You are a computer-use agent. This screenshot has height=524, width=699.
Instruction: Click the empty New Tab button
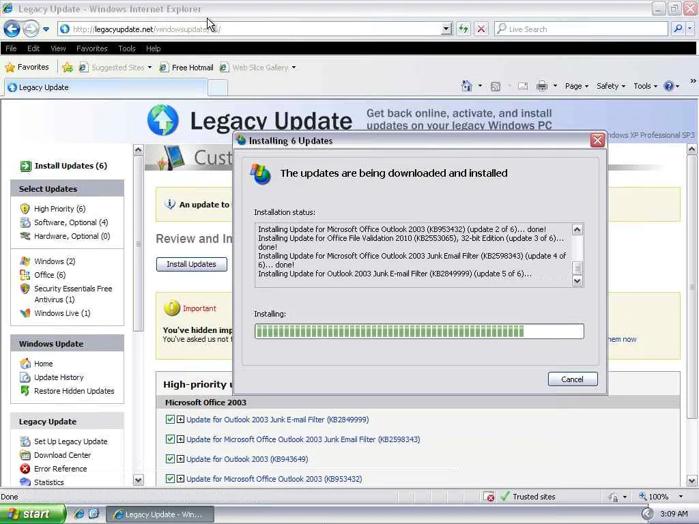218,88
